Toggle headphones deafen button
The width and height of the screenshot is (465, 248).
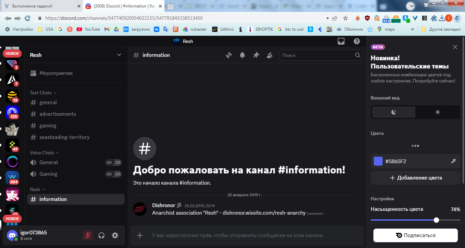point(101,235)
